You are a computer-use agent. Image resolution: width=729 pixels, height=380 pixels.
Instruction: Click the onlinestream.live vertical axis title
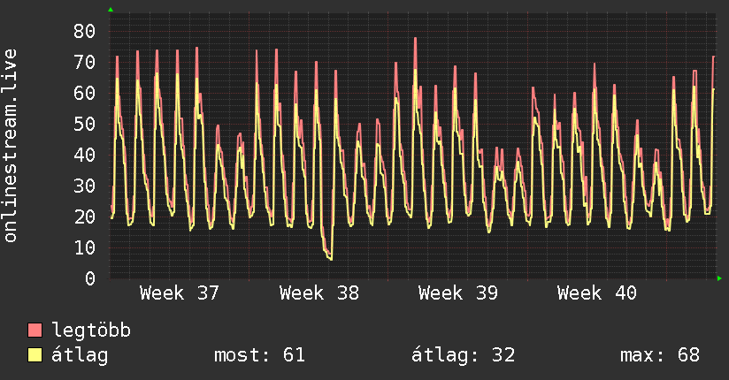[x=10, y=146]
